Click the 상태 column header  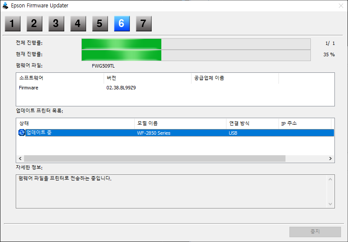(x=76, y=123)
